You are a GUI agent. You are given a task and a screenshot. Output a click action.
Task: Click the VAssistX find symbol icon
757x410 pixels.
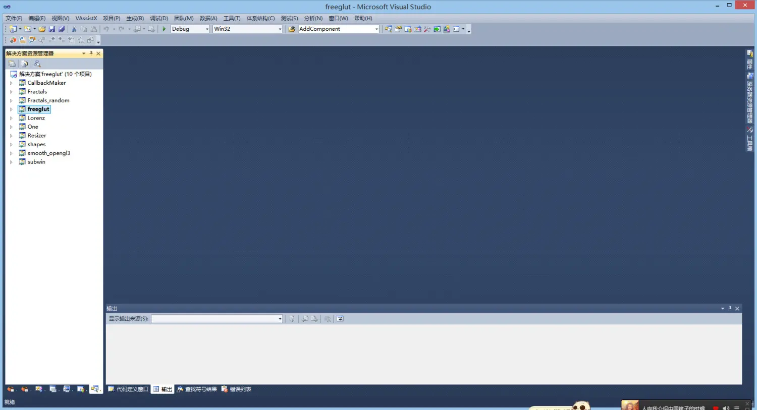point(32,40)
